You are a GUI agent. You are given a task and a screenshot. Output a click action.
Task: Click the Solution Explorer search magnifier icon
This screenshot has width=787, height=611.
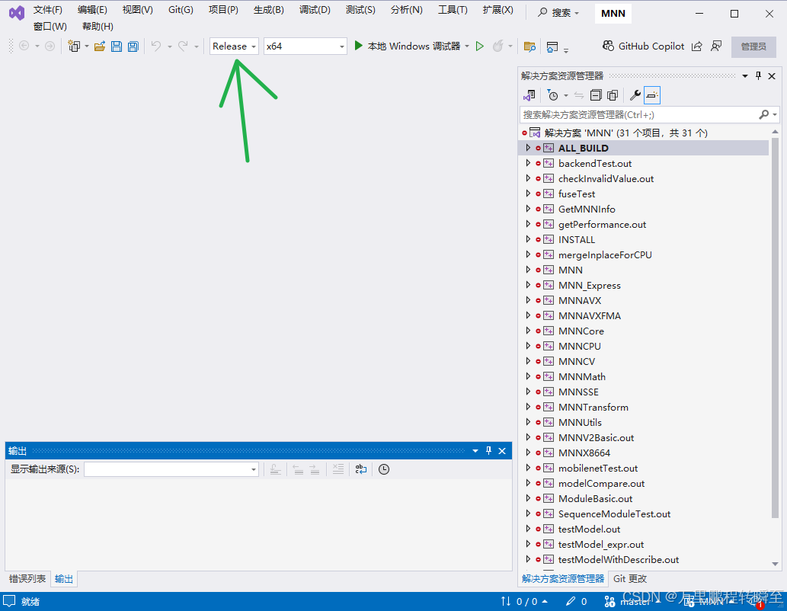pos(764,114)
